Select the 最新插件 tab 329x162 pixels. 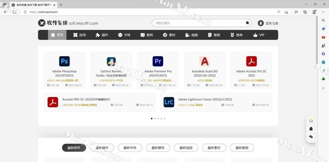tap(102, 148)
